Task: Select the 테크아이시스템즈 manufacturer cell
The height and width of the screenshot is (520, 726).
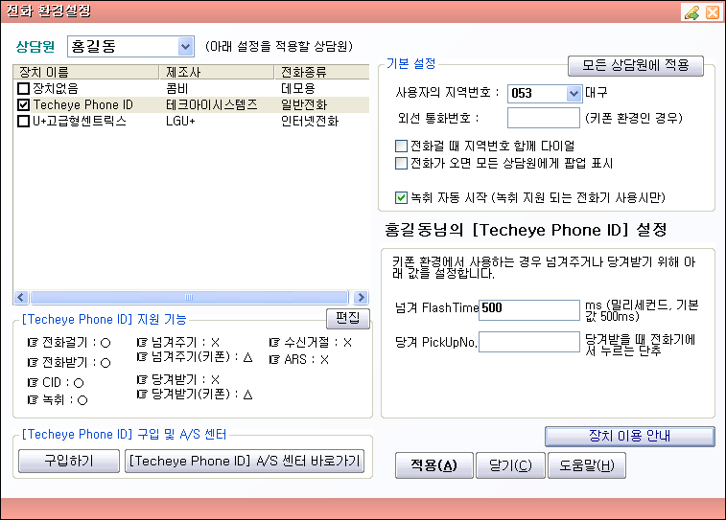Action: coord(212,104)
